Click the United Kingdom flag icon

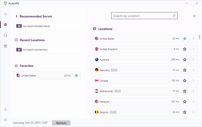pos(97,49)
